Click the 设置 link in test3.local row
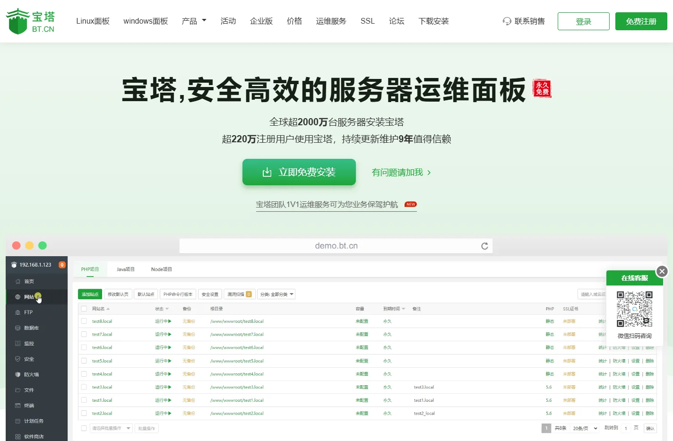The width and height of the screenshot is (673, 441). pos(635,387)
